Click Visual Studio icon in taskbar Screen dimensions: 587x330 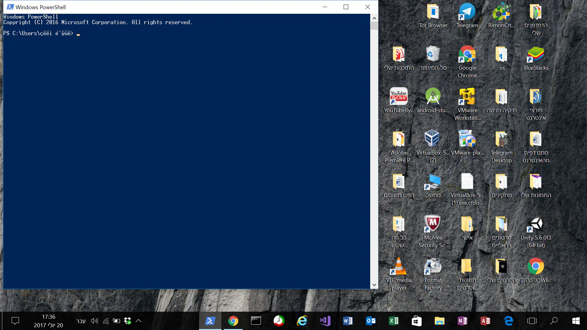pyautogui.click(x=325, y=321)
